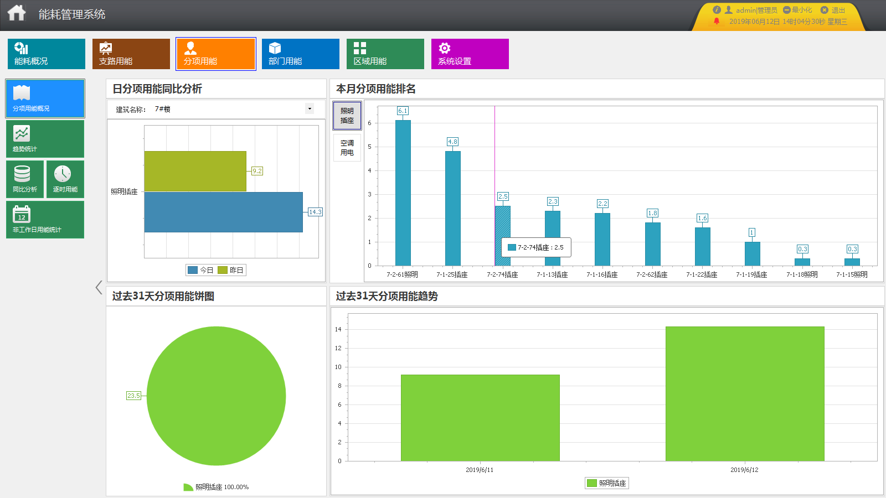The image size is (886, 498).
Task: Collapse the left sidebar with chevron arrow
Action: click(x=99, y=287)
